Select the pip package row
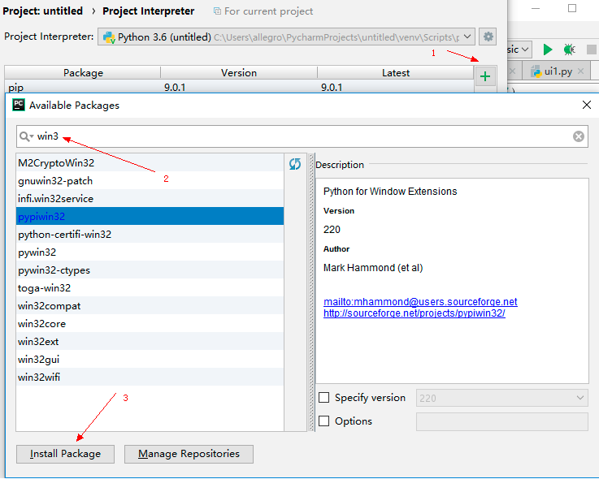Image resolution: width=599 pixels, height=479 pixels. pyautogui.click(x=239, y=87)
